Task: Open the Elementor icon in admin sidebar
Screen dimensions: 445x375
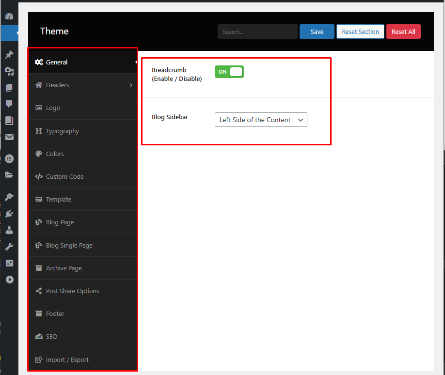Action: [x=9, y=158]
